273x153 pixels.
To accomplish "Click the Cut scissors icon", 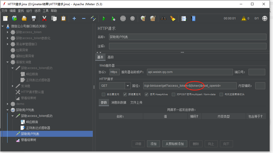I will pyautogui.click(x=44, y=18).
